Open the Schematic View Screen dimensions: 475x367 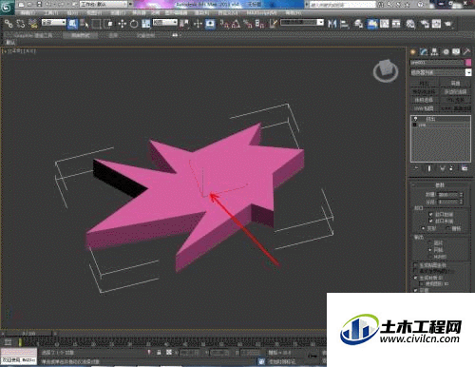tap(396, 24)
